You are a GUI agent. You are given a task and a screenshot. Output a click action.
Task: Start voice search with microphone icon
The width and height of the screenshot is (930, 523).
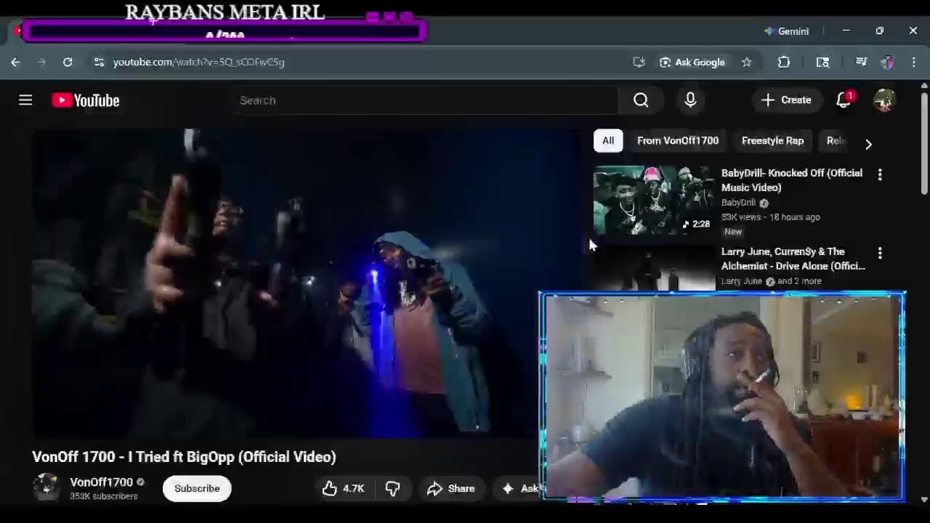(x=690, y=100)
